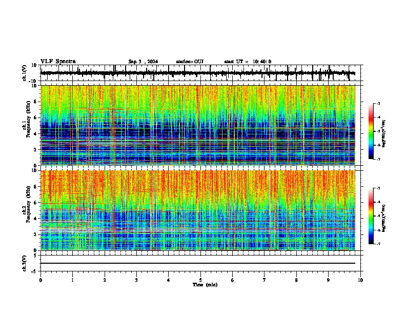Screen dimensions: 406x314
Task: Click the time axis tick label '6'
Action: click(x=233, y=280)
